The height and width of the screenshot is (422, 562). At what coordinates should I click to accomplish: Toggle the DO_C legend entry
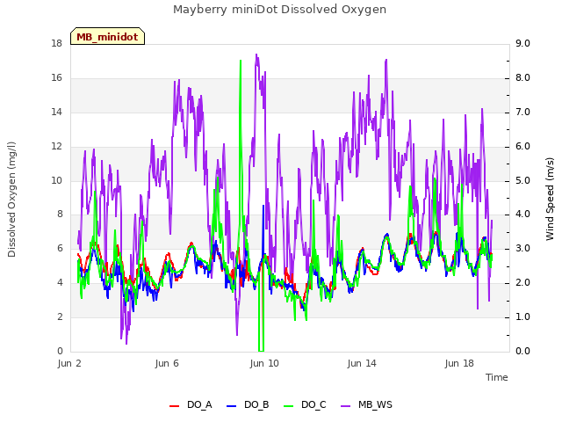point(305,404)
